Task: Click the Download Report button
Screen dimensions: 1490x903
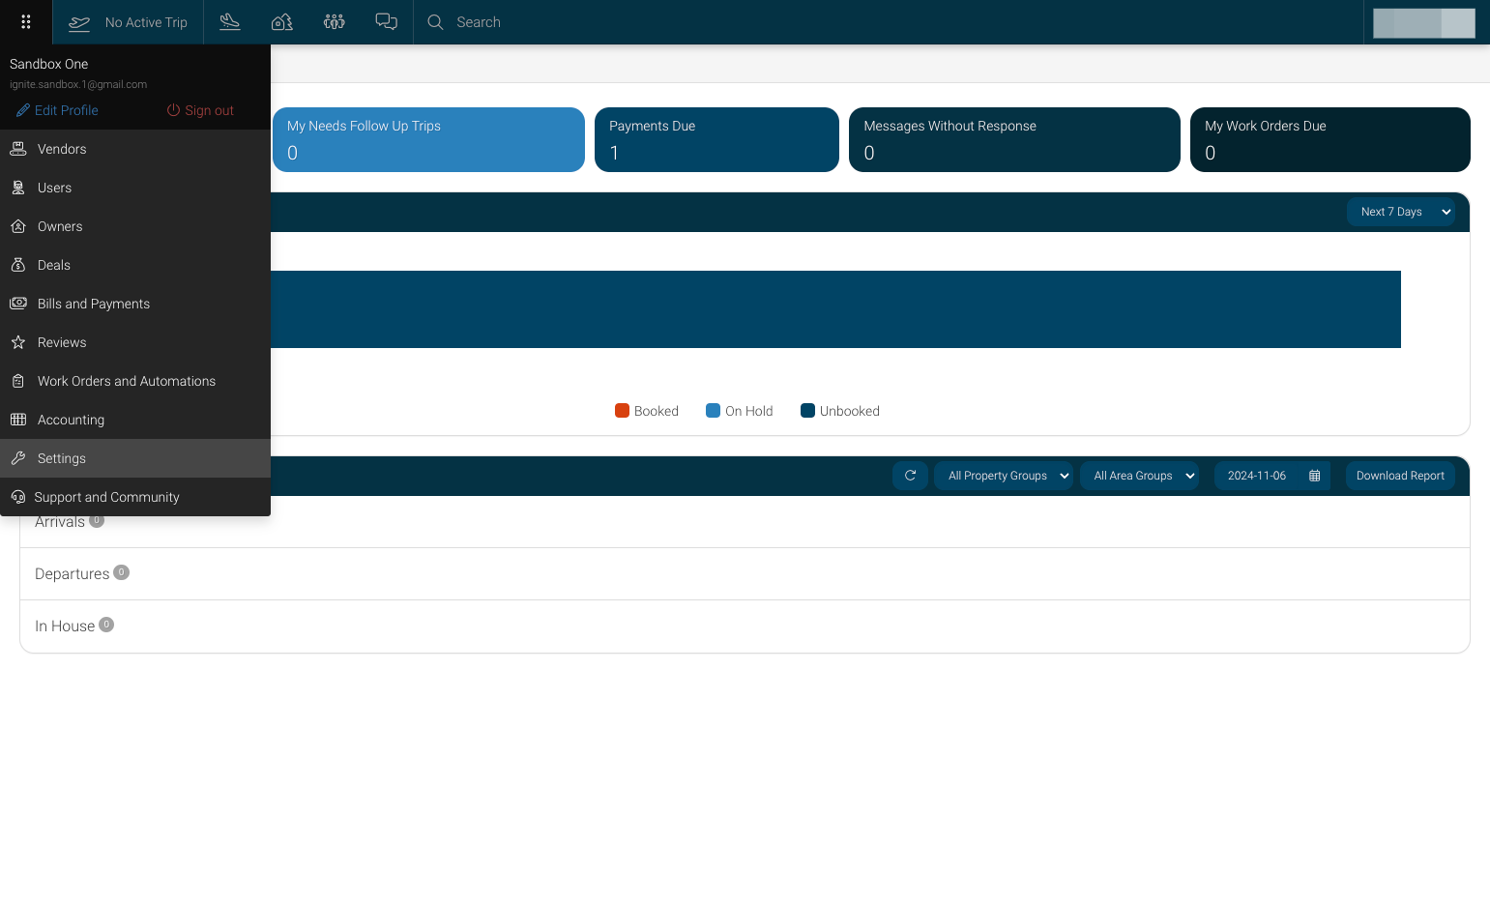Action: (x=1400, y=476)
